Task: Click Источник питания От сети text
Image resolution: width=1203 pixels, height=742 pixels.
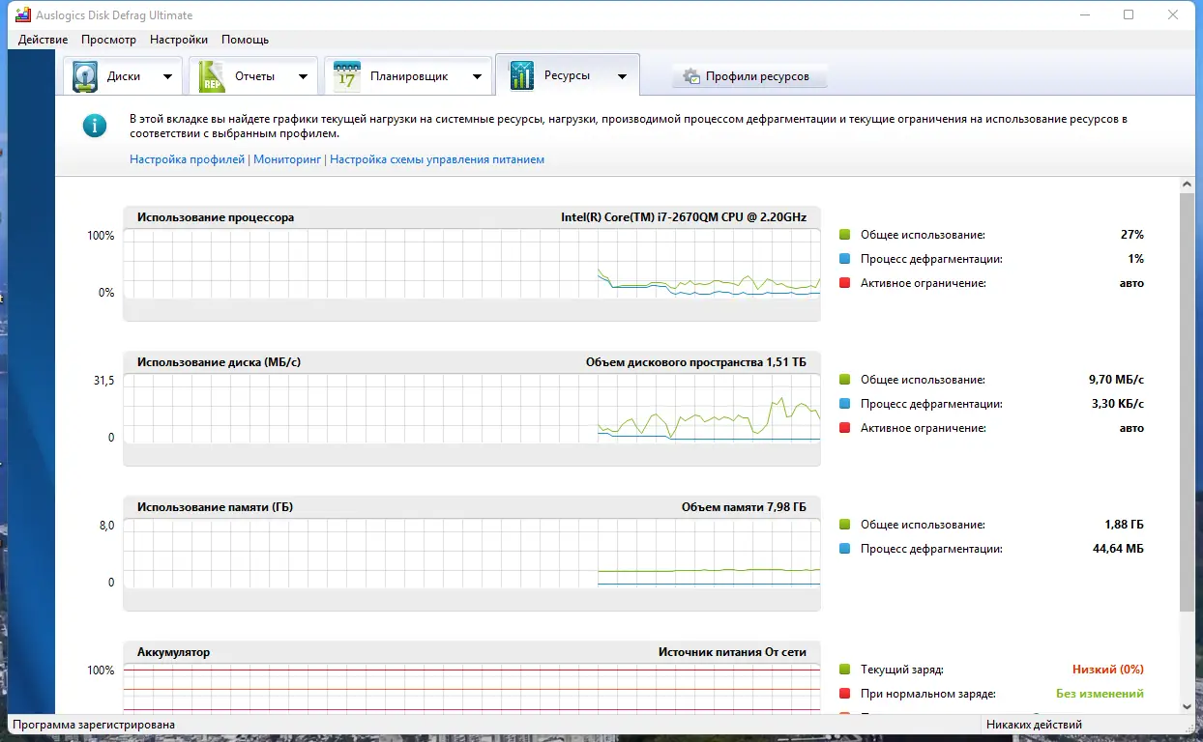Action: click(732, 652)
